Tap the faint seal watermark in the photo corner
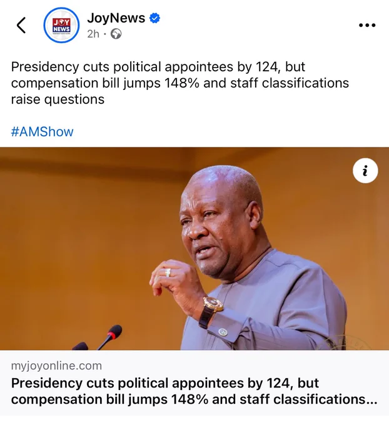This screenshot has width=389, height=425. coord(345,344)
